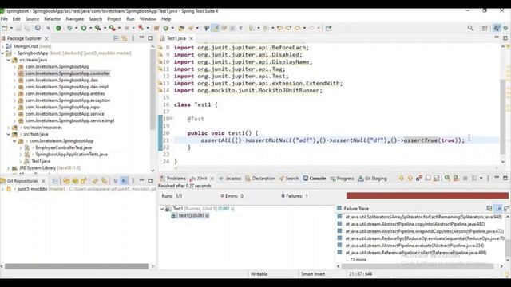Click the AbstractPipeline.copyInto stack trace line
This screenshot has height=287, width=511.
click(415, 224)
